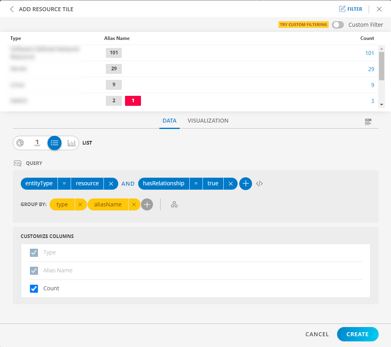Add another query condition with the plus button
Viewport: 391px width, 347px height.
pos(245,183)
